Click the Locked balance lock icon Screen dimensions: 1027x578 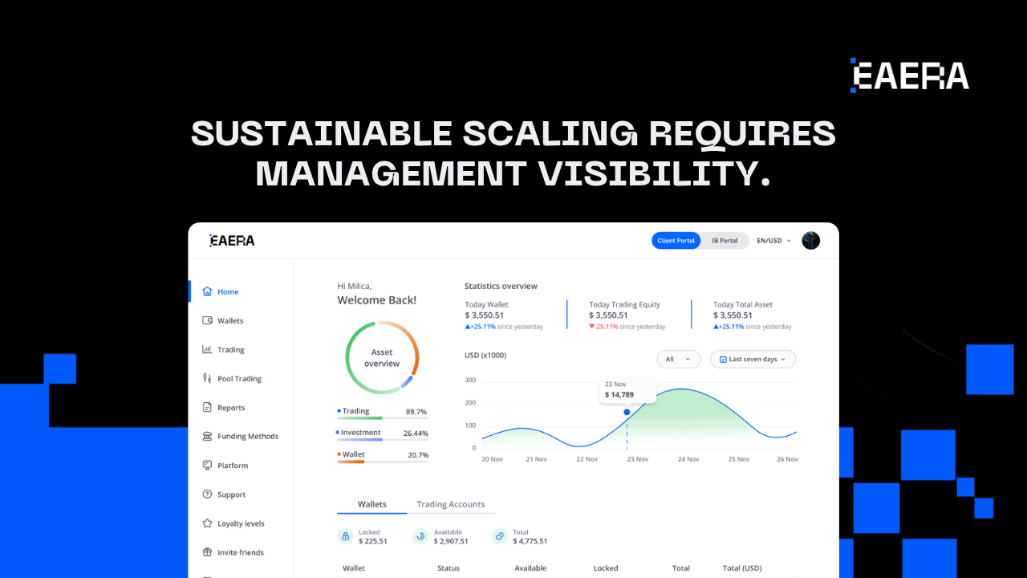click(x=345, y=536)
